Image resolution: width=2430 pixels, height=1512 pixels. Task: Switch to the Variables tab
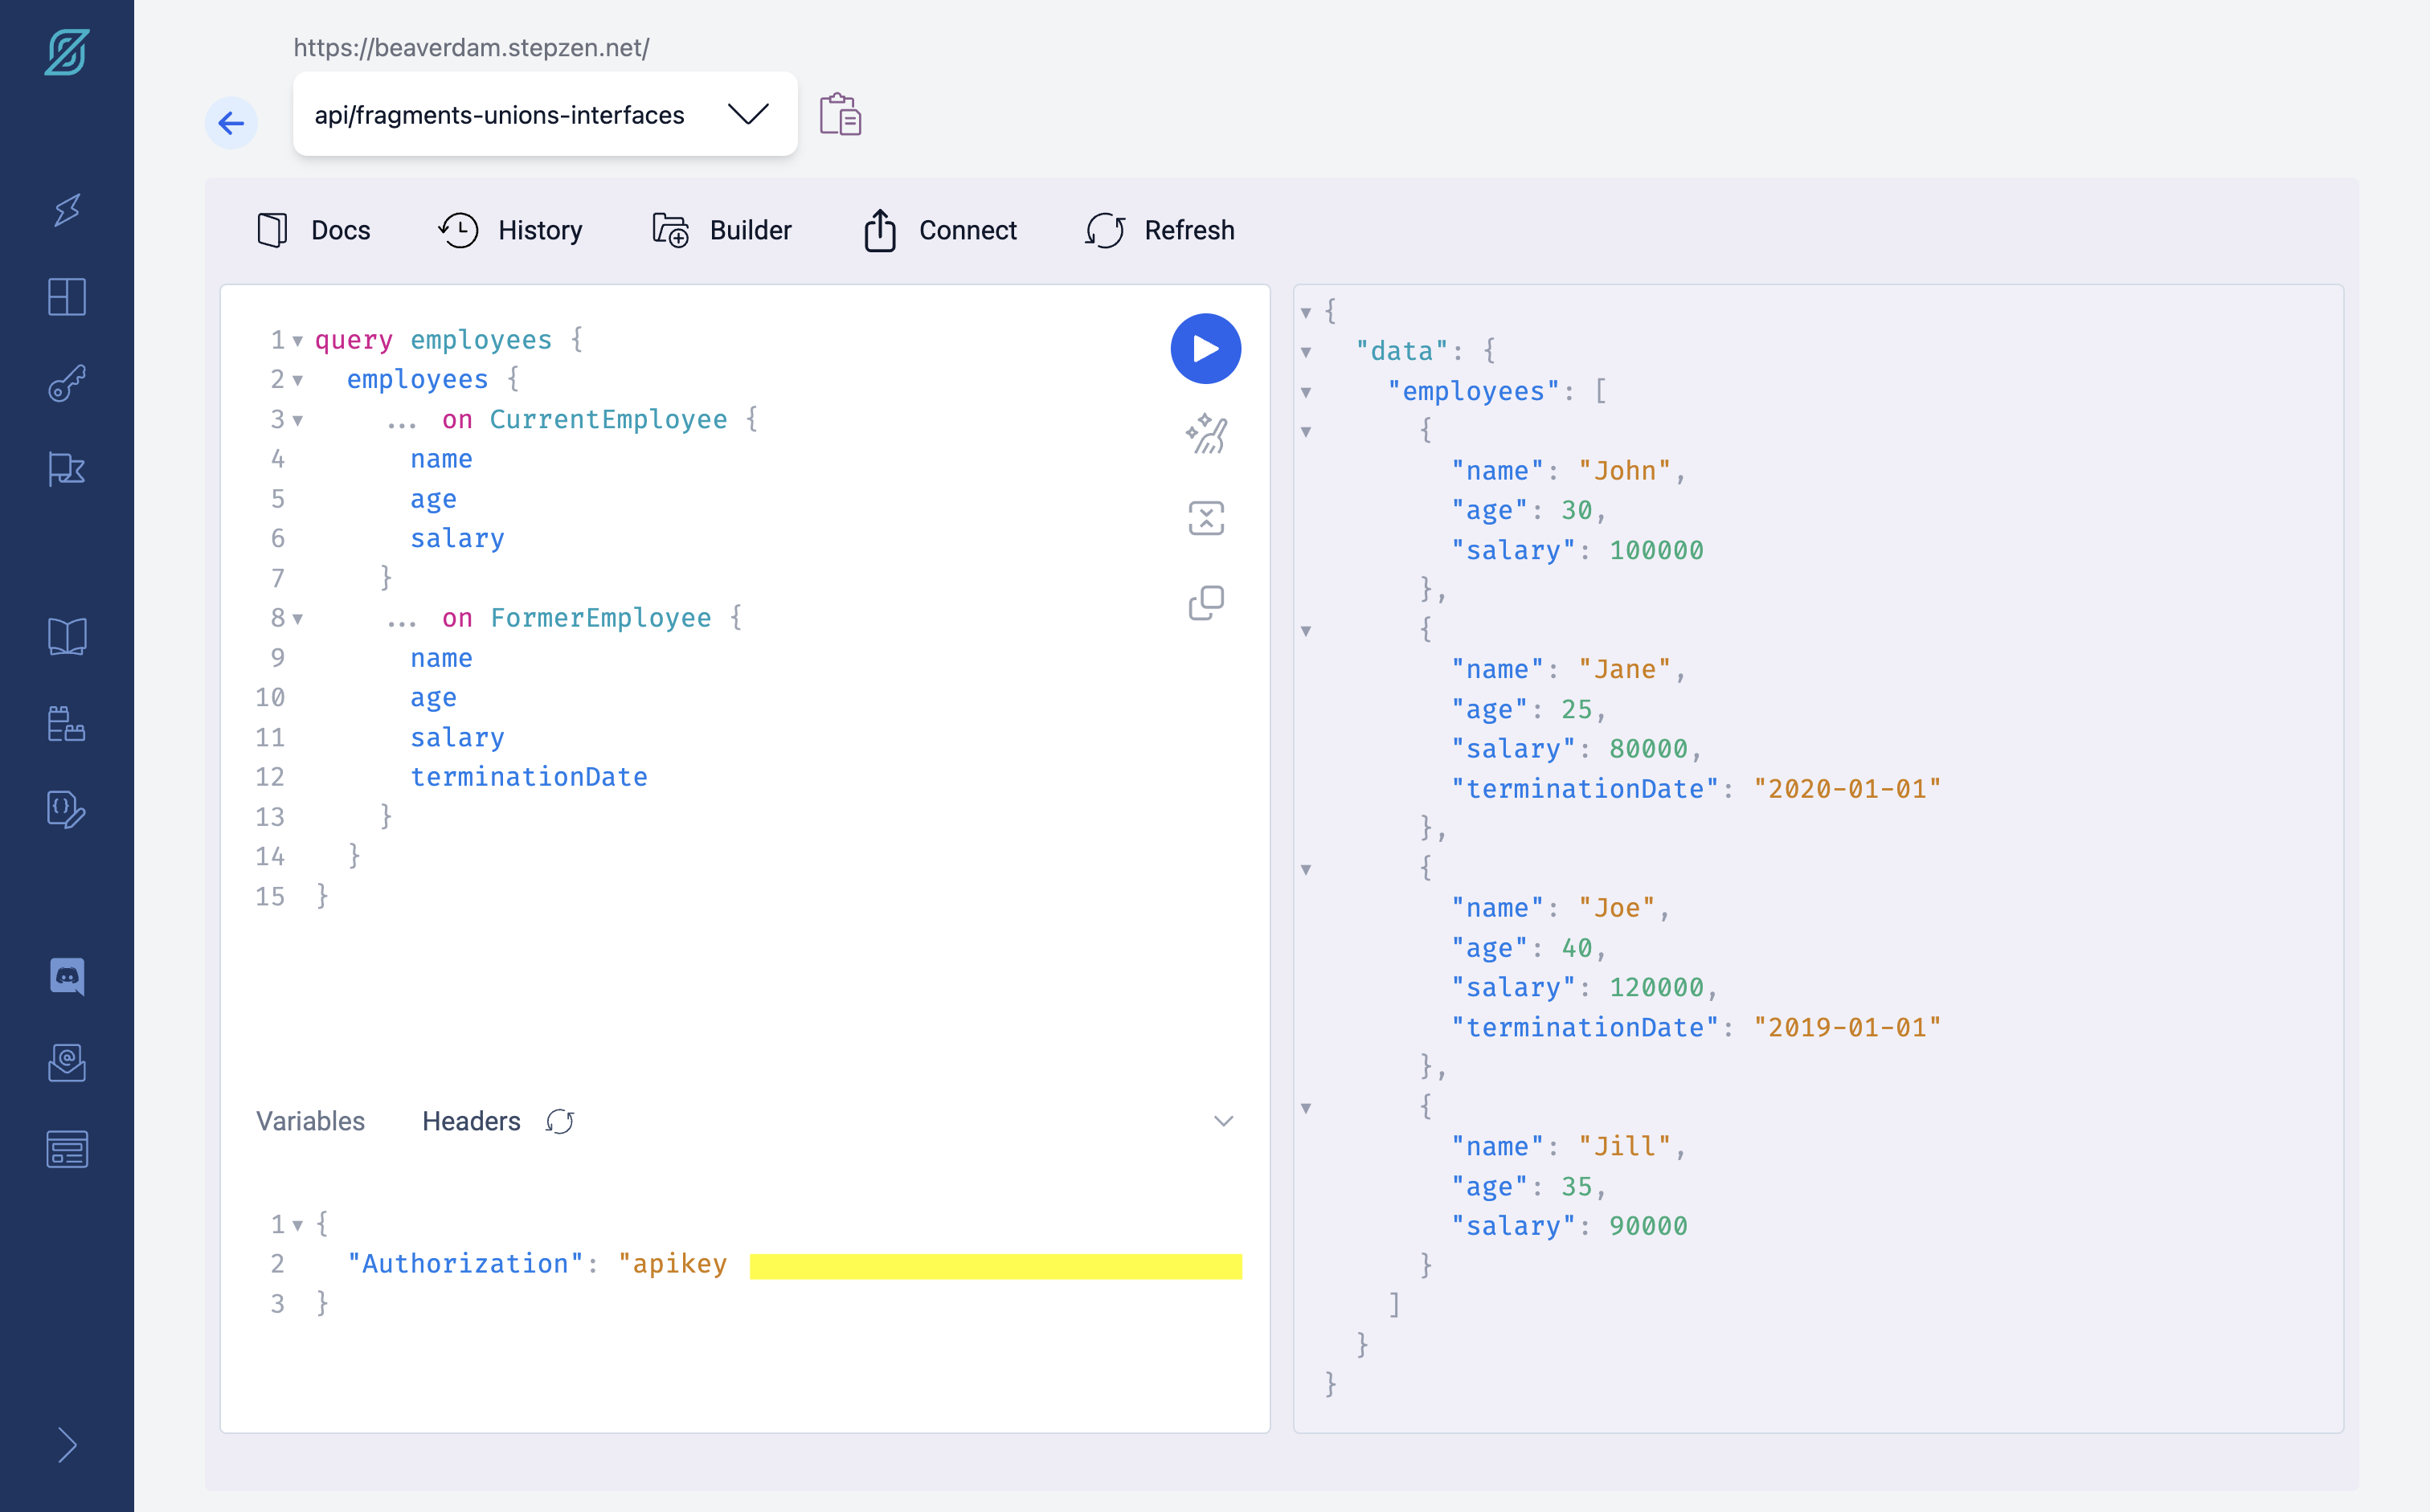point(309,1121)
